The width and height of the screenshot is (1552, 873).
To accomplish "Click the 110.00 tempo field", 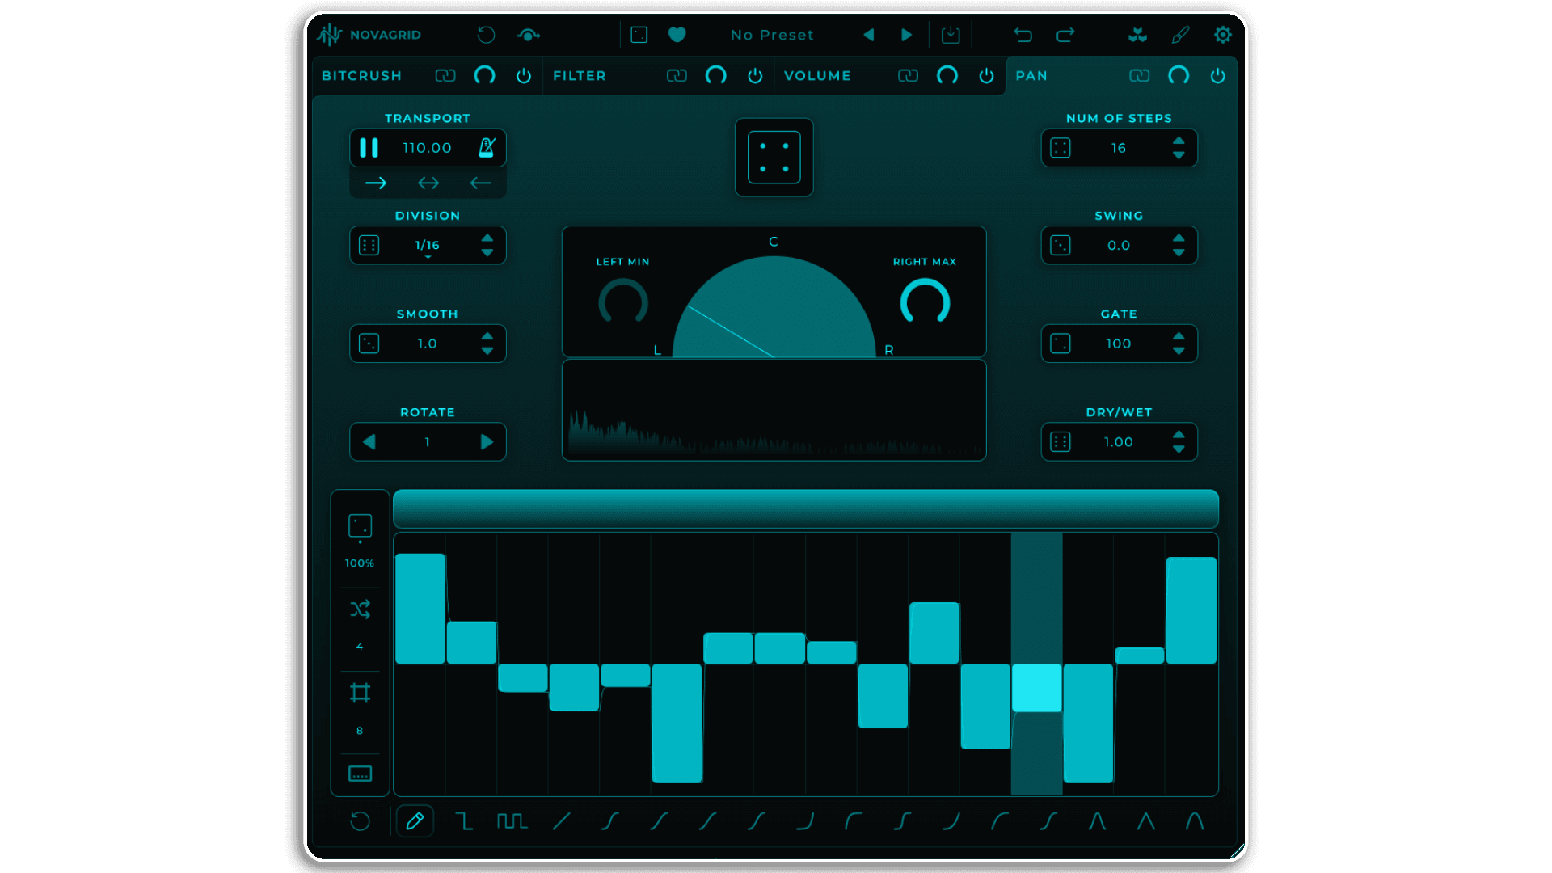I will [427, 148].
